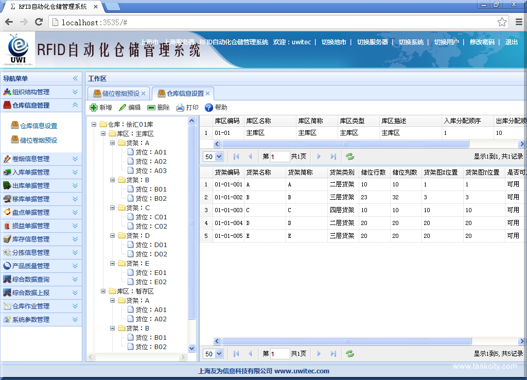527x380 pixels.
Task: Click the 储位卷烟预设 sidebar item icon
Action: (16, 140)
